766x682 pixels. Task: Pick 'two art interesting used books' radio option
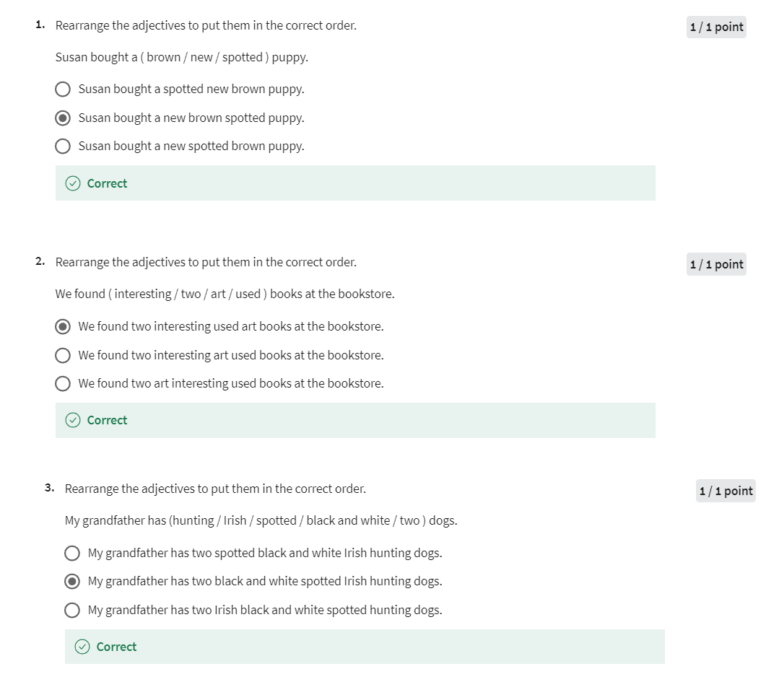point(63,384)
